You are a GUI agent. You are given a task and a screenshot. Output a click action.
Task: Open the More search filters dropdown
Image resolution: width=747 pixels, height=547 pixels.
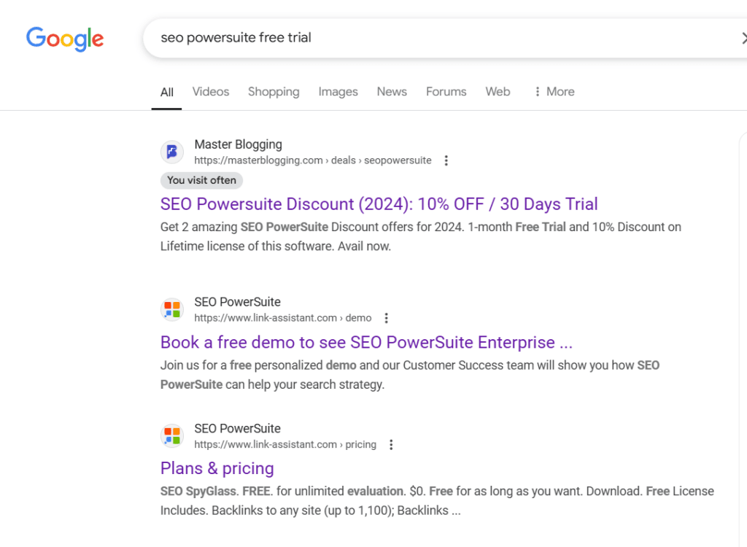click(x=553, y=91)
